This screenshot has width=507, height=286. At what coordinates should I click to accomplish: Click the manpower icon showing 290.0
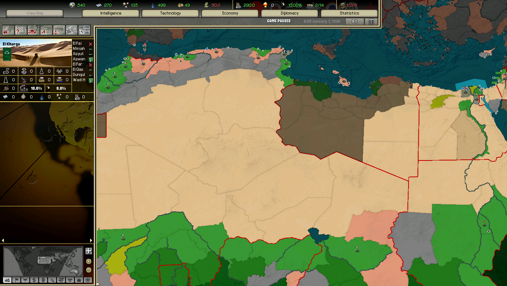coord(238,5)
